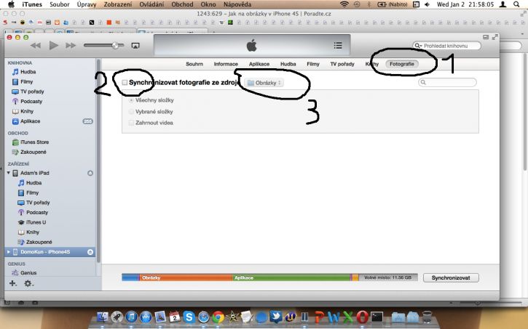
Task: Eject Adam's iPad
Action: coord(90,173)
